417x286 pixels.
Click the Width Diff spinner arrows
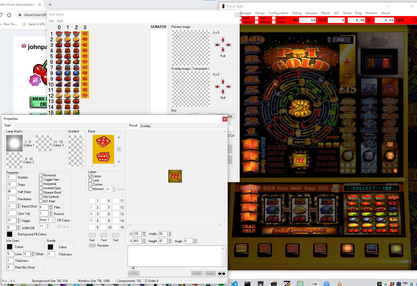point(19,228)
